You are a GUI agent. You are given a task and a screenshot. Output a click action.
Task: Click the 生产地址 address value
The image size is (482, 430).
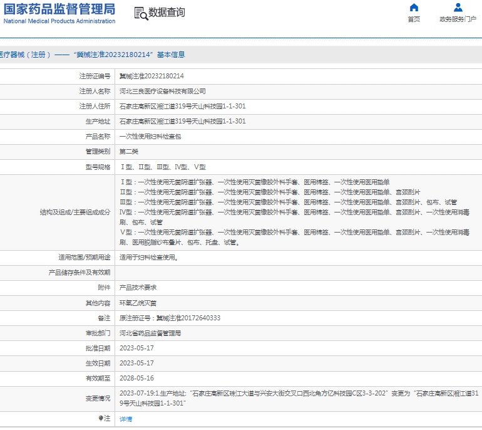pyautogui.click(x=183, y=121)
